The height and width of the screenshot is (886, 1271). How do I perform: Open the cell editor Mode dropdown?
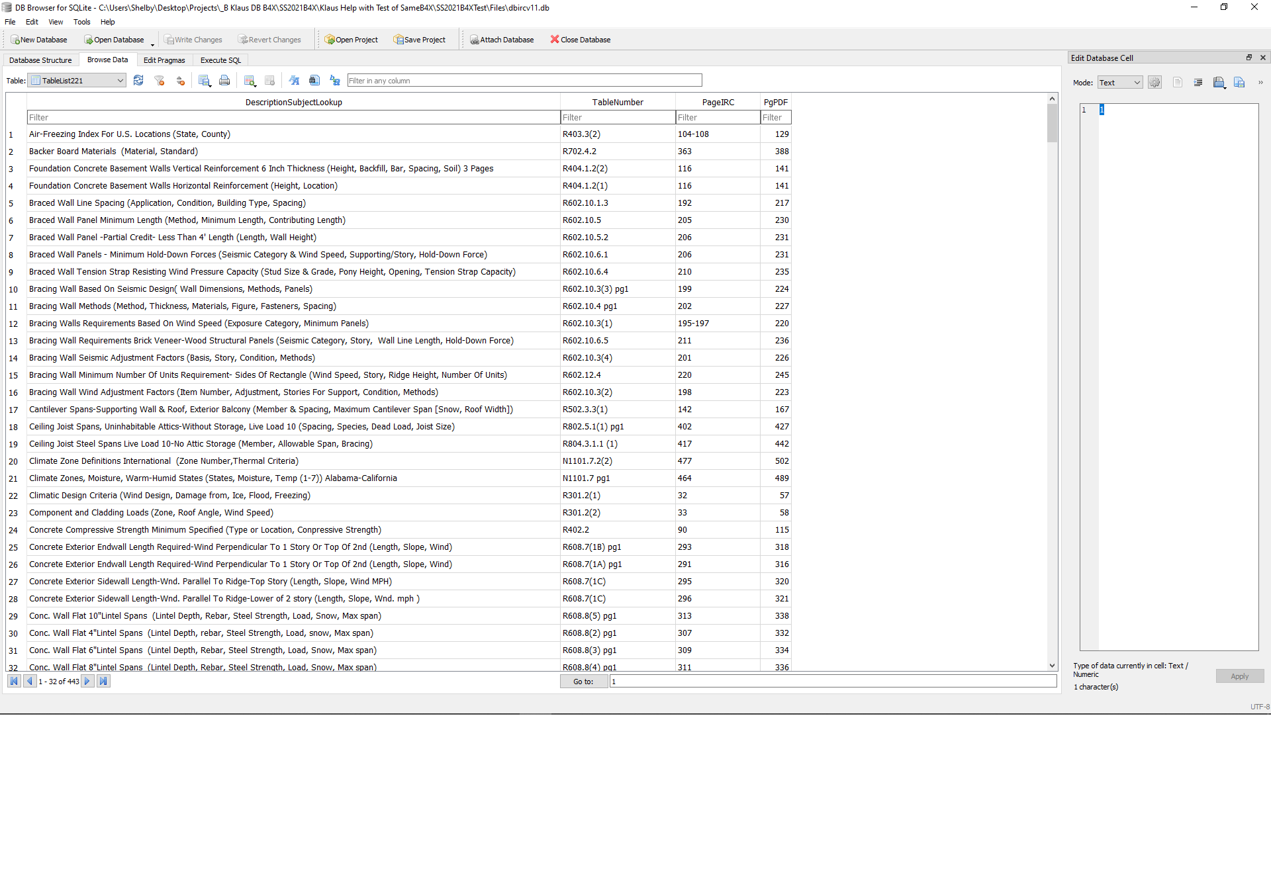[1119, 83]
